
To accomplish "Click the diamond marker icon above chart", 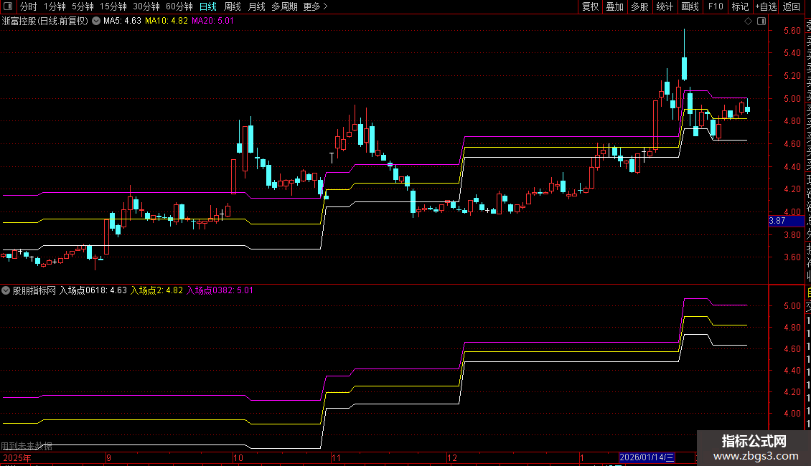I will tap(748, 22).
